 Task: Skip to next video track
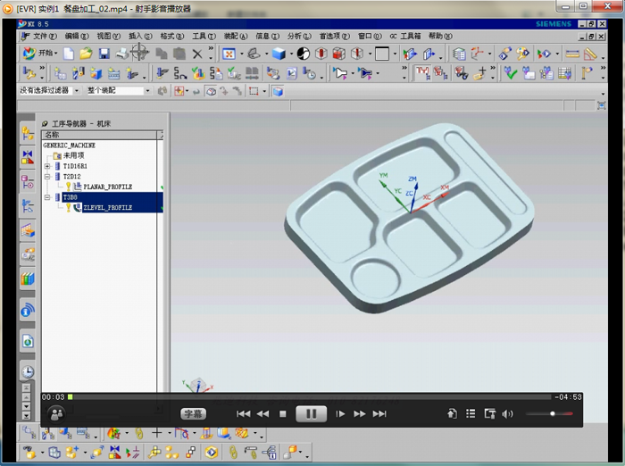pos(379,413)
